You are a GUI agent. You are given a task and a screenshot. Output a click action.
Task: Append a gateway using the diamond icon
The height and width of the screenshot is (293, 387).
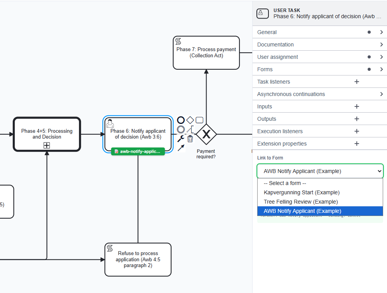coord(190,120)
